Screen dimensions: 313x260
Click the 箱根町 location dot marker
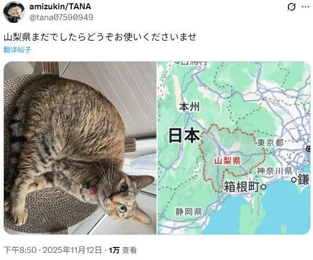point(264,187)
